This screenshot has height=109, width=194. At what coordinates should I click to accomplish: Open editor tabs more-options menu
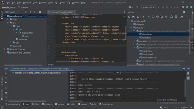(124, 12)
